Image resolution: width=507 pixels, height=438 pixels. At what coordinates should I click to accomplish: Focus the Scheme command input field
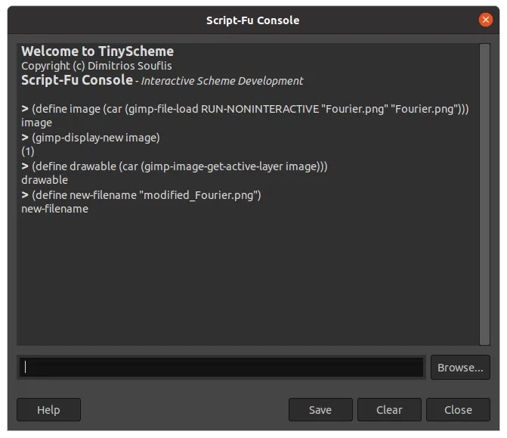[221, 368]
